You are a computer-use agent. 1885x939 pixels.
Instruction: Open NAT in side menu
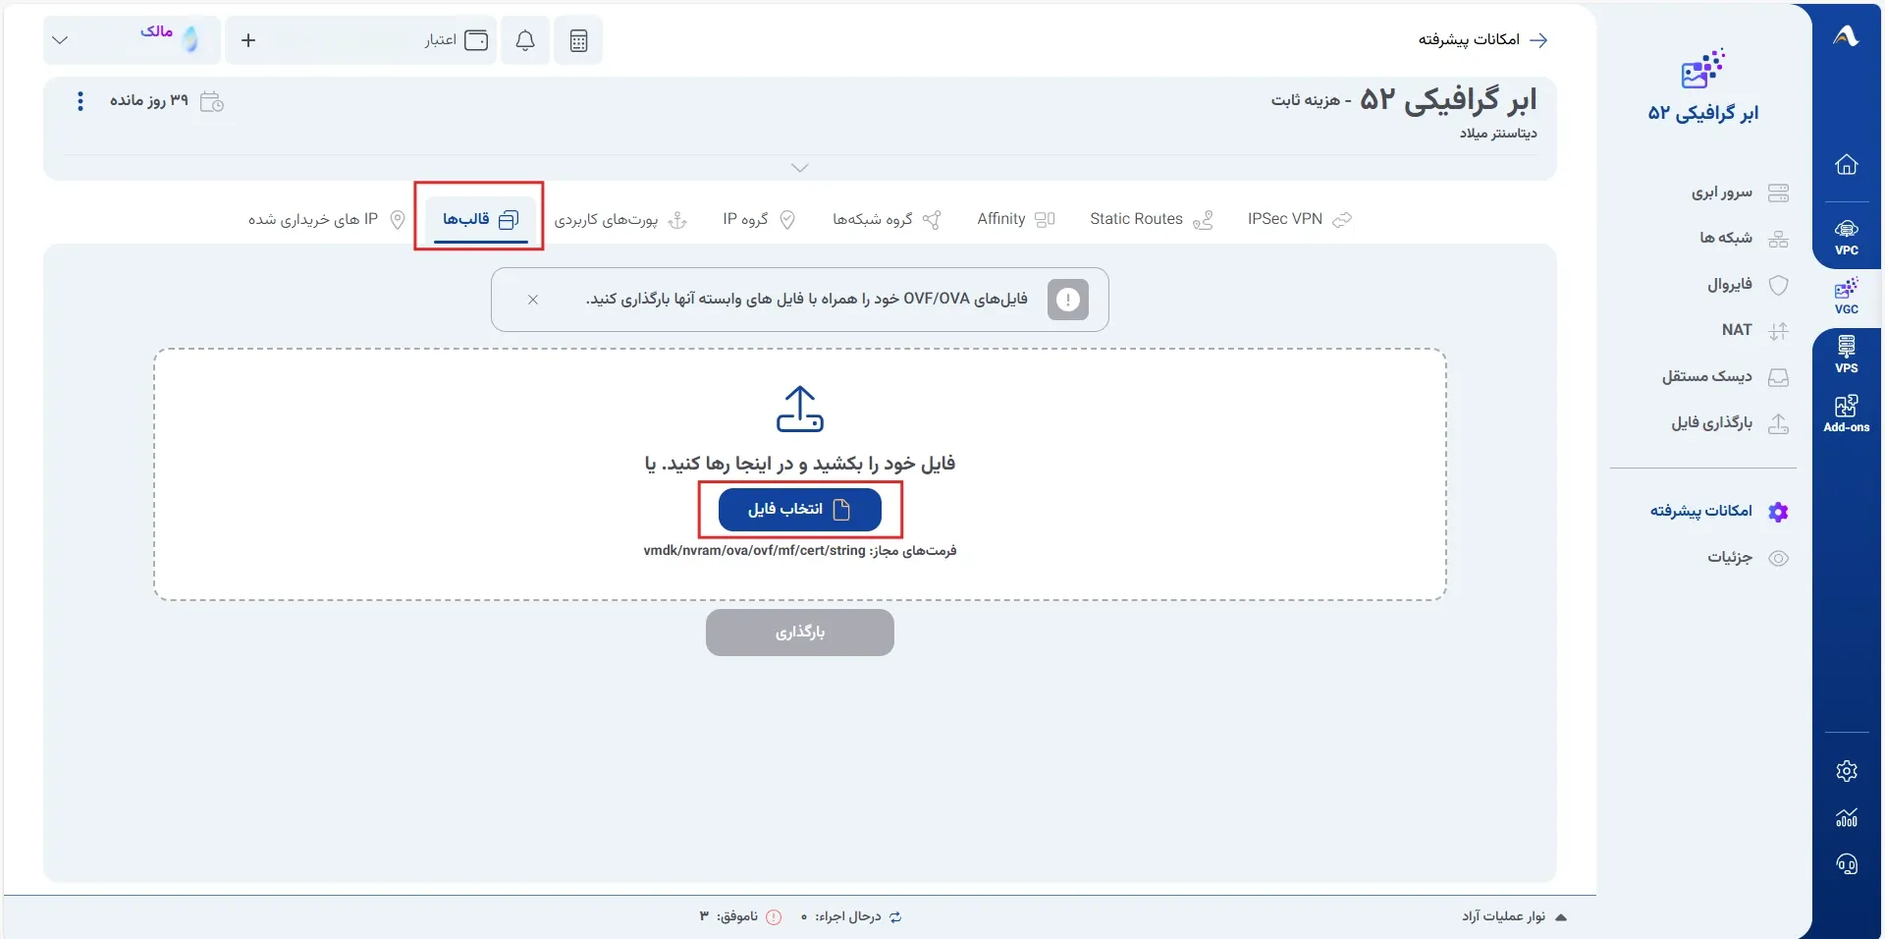click(1755, 330)
